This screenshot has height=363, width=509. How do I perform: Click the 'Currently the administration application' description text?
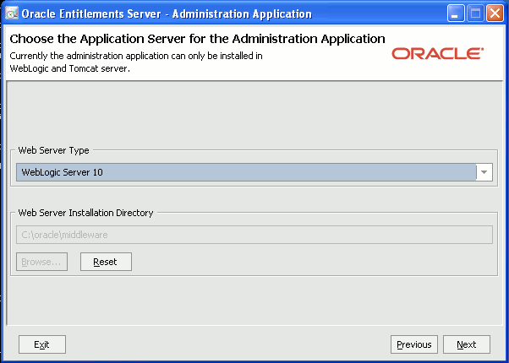[x=136, y=62]
